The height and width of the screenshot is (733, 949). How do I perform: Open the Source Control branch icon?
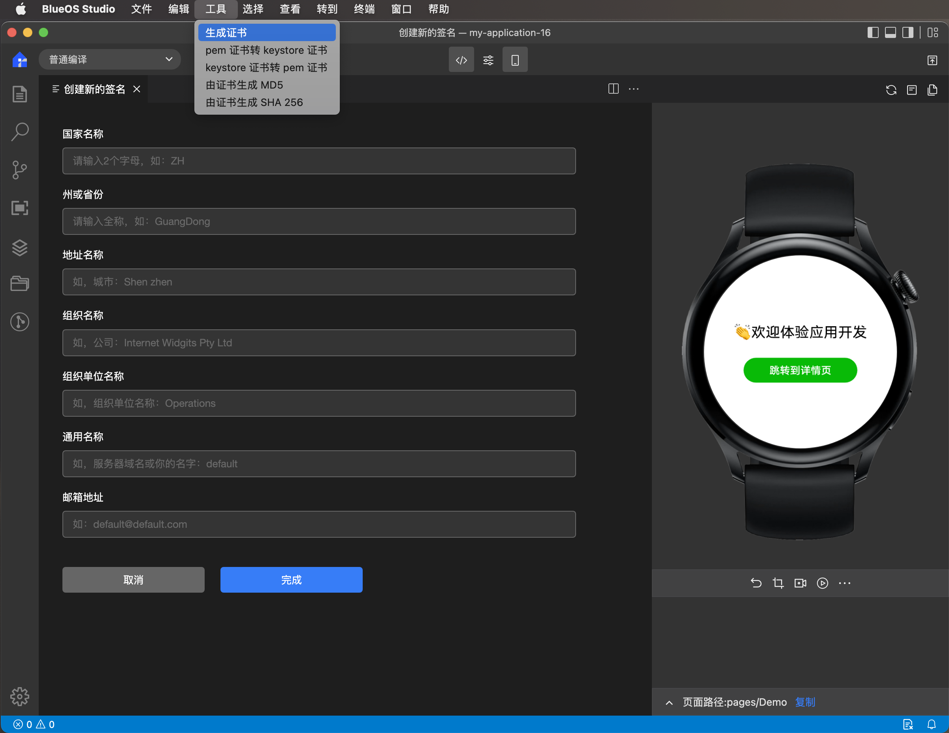click(19, 170)
